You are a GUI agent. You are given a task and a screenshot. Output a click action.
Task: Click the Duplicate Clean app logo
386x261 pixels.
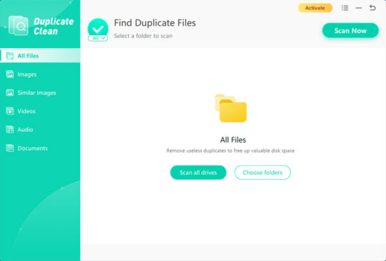coord(18,26)
